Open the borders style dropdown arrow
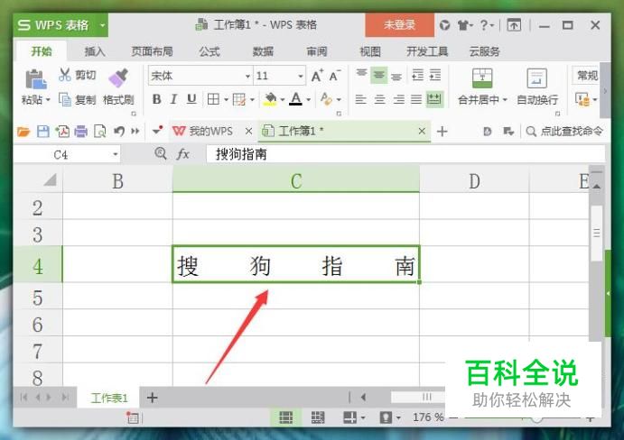This screenshot has width=624, height=440. tap(226, 99)
